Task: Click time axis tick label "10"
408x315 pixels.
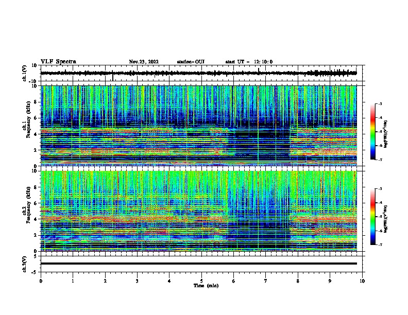Action: click(362, 281)
